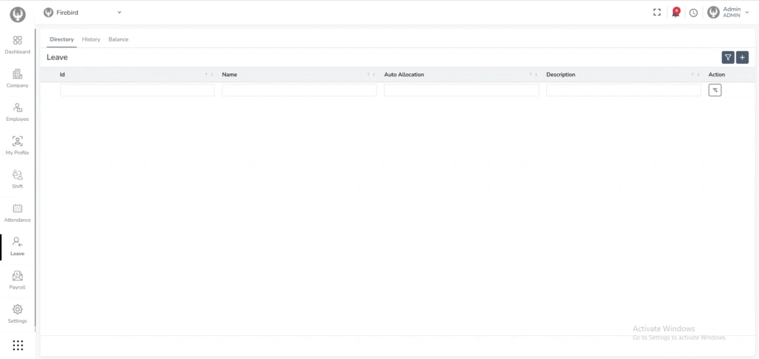Add a new leave with plus button
This screenshot has width=759, height=359.
pyautogui.click(x=742, y=58)
